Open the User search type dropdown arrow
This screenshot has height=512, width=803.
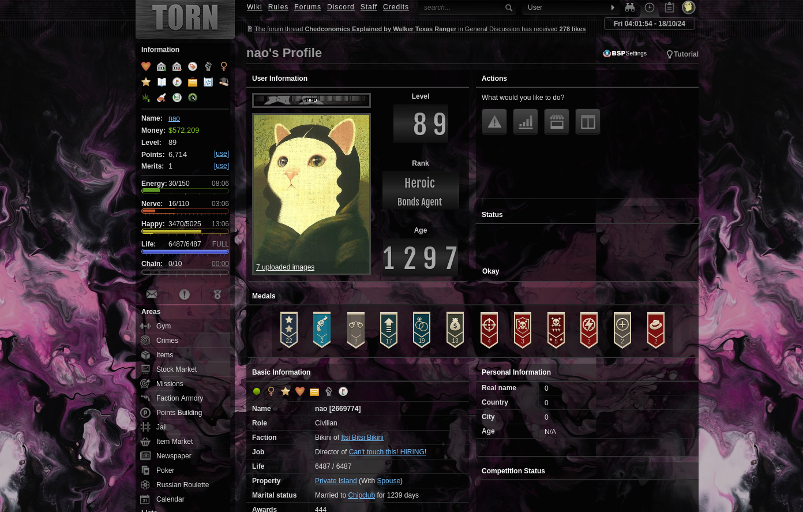click(x=613, y=8)
